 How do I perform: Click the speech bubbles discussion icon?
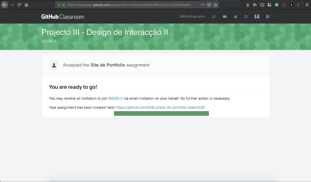(x=214, y=17)
